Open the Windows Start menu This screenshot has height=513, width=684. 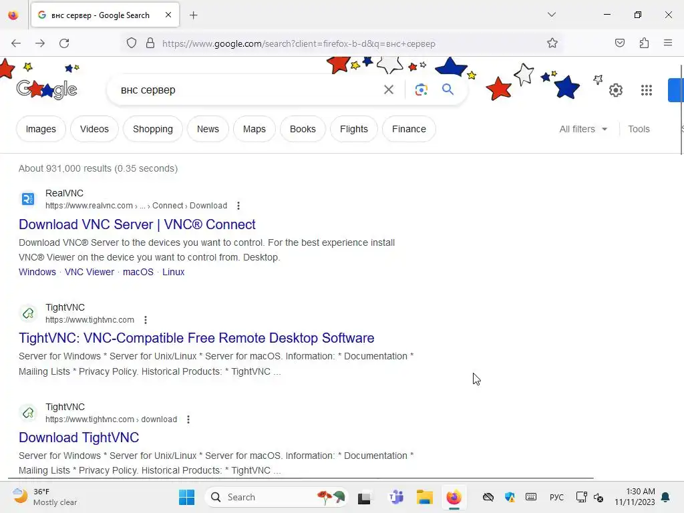pos(187,497)
